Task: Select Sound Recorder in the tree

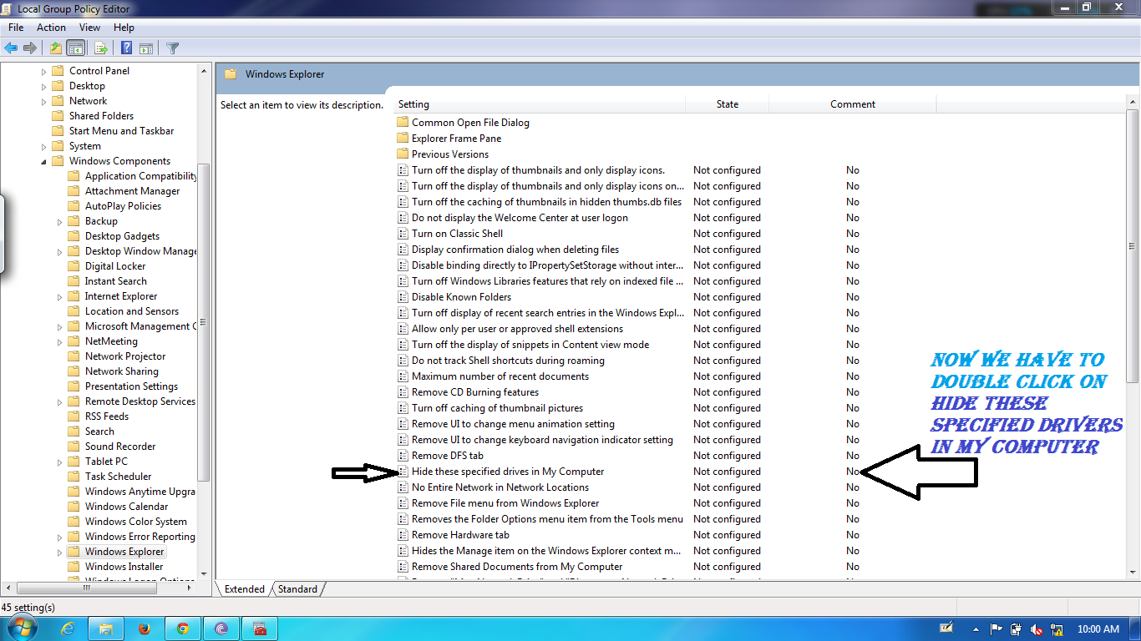Action: pos(119,447)
